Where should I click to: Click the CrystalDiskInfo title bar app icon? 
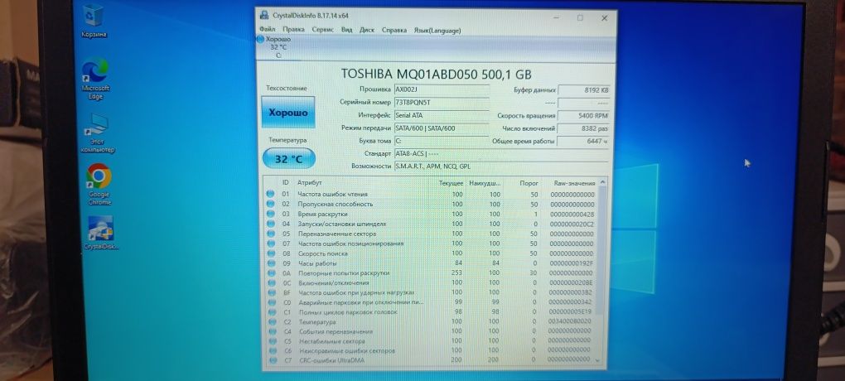(x=264, y=16)
